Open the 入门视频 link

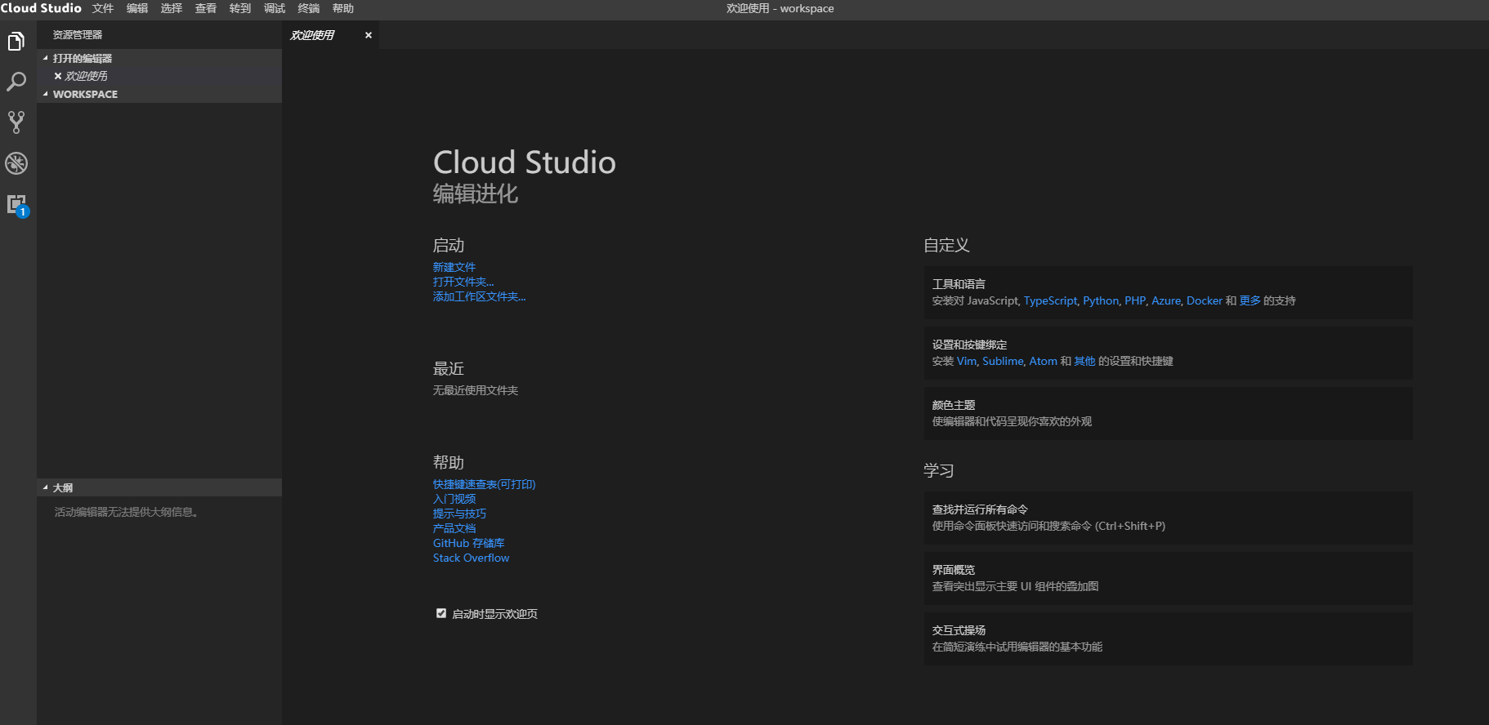click(454, 499)
